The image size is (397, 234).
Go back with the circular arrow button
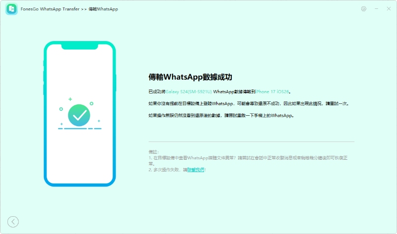pyautogui.click(x=13, y=222)
